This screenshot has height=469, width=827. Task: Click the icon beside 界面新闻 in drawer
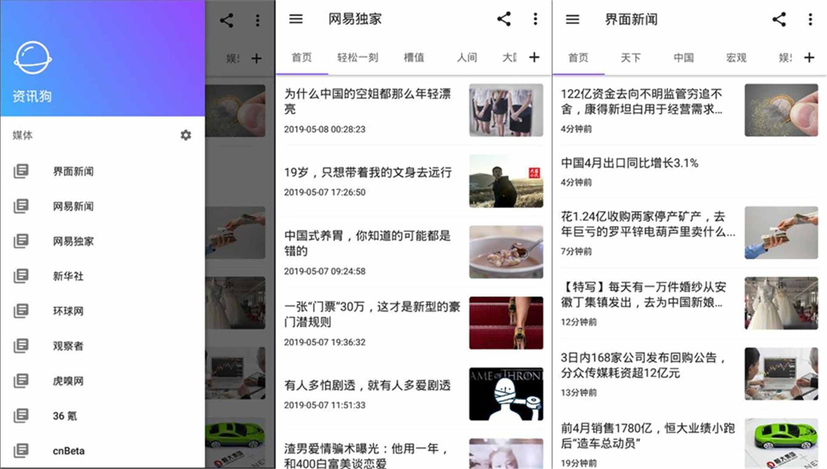[21, 171]
